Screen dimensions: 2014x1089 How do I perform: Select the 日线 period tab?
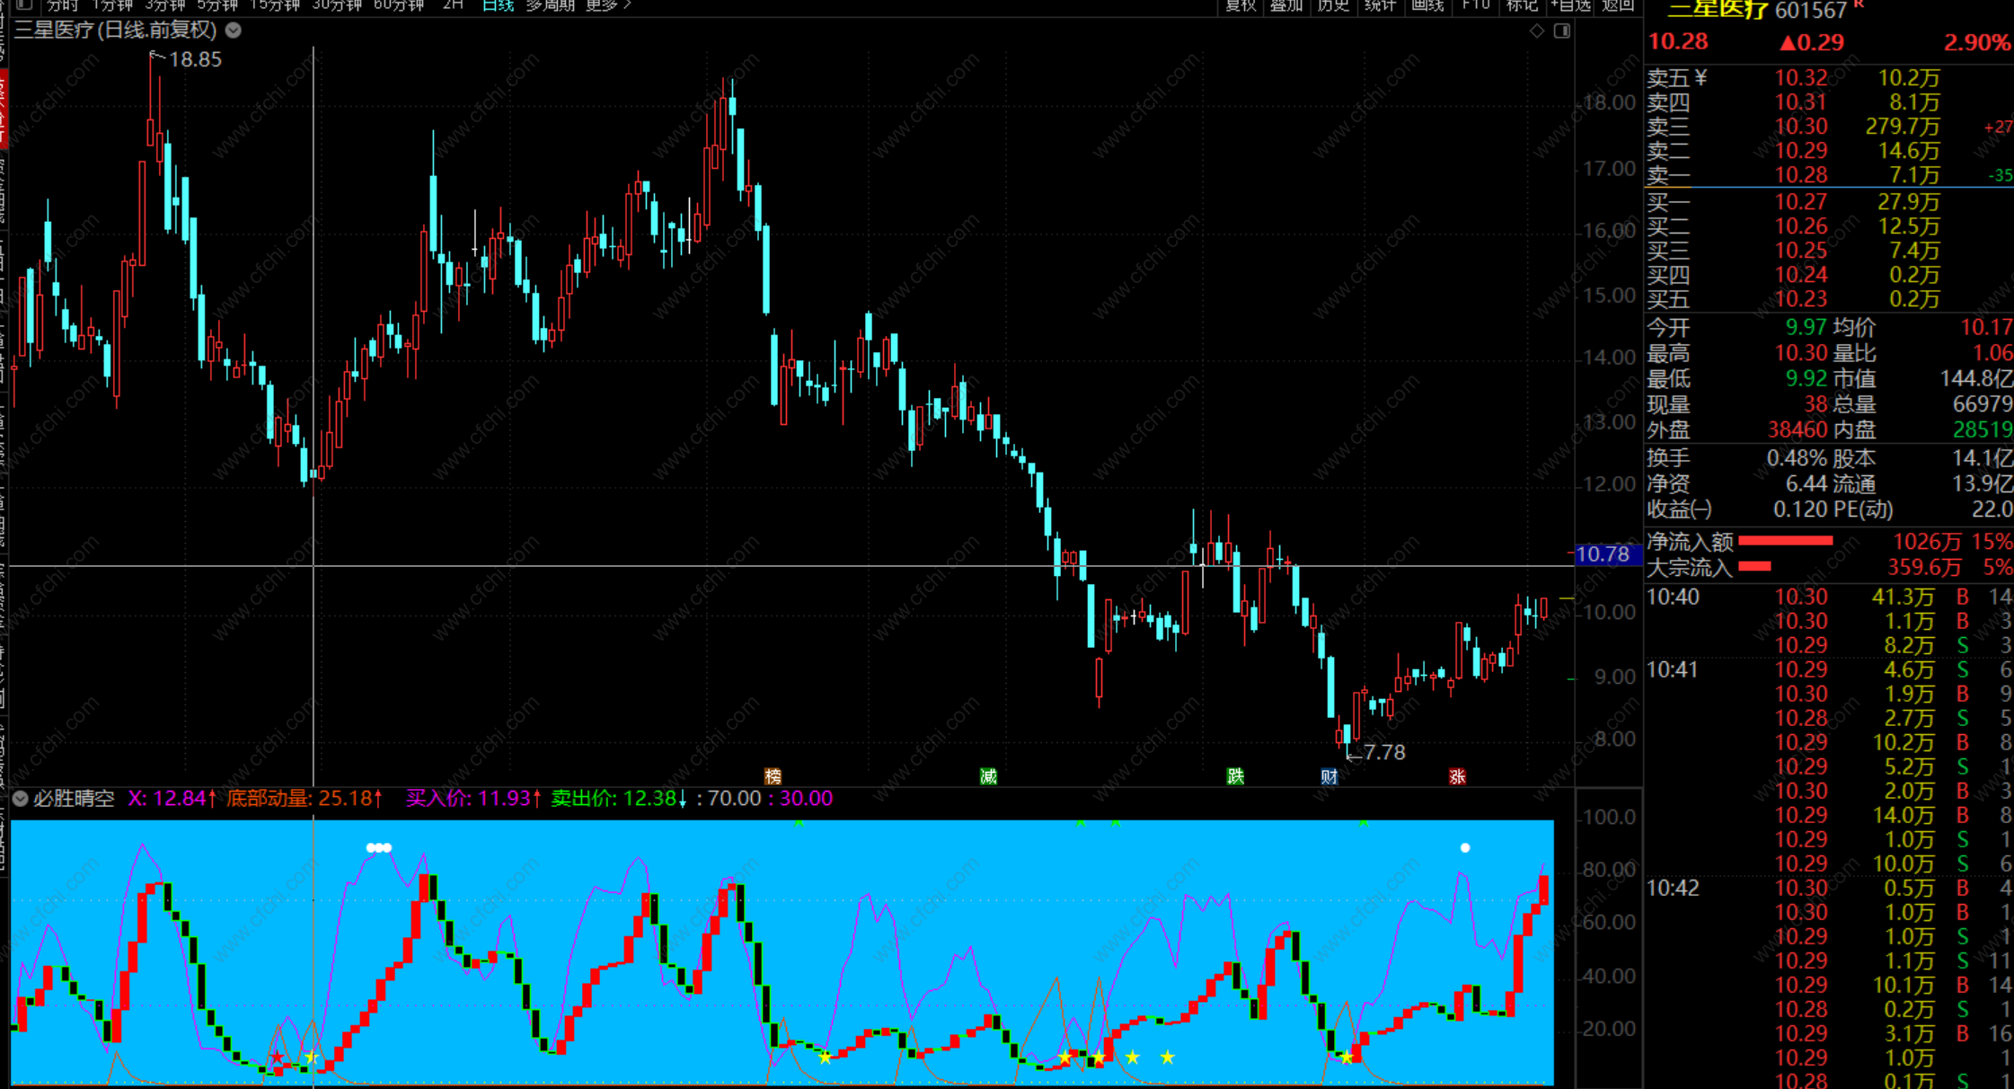tap(498, 5)
